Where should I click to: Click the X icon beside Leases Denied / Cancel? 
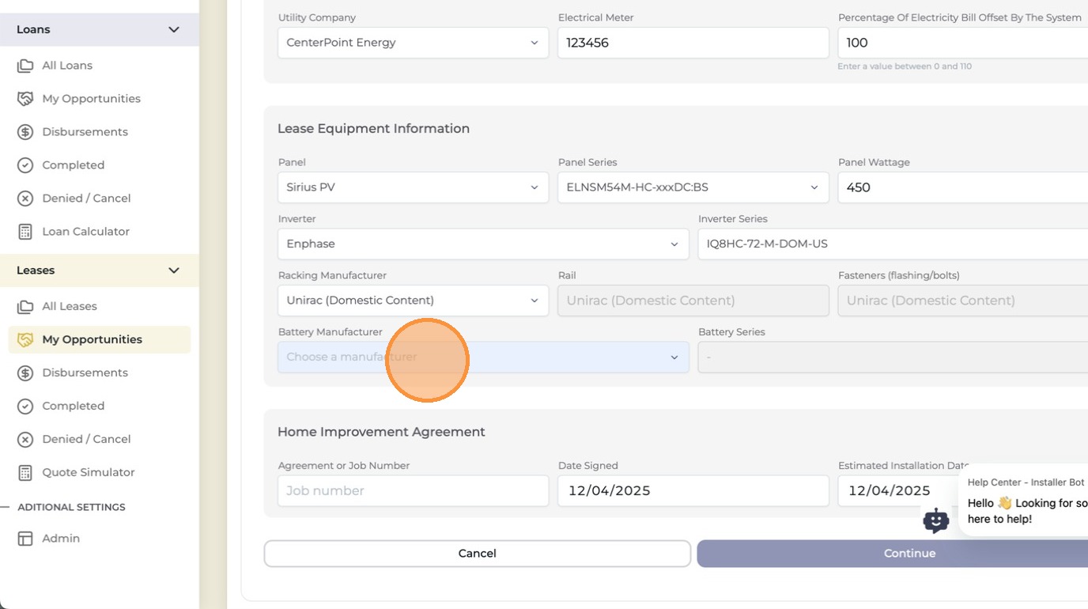point(25,439)
